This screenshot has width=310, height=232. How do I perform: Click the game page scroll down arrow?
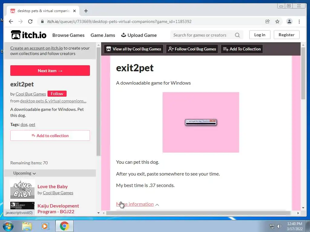click(303, 208)
